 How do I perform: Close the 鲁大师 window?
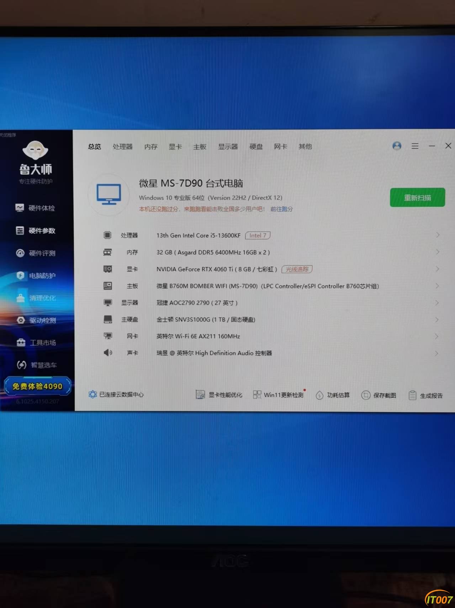coord(448,145)
